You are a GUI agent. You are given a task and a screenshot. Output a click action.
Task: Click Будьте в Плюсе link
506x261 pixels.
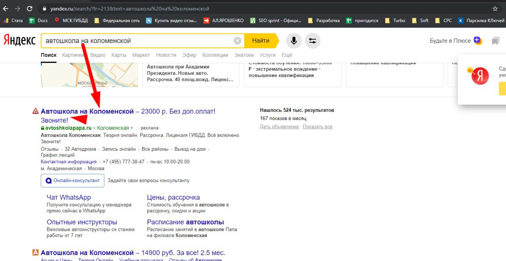450,41
